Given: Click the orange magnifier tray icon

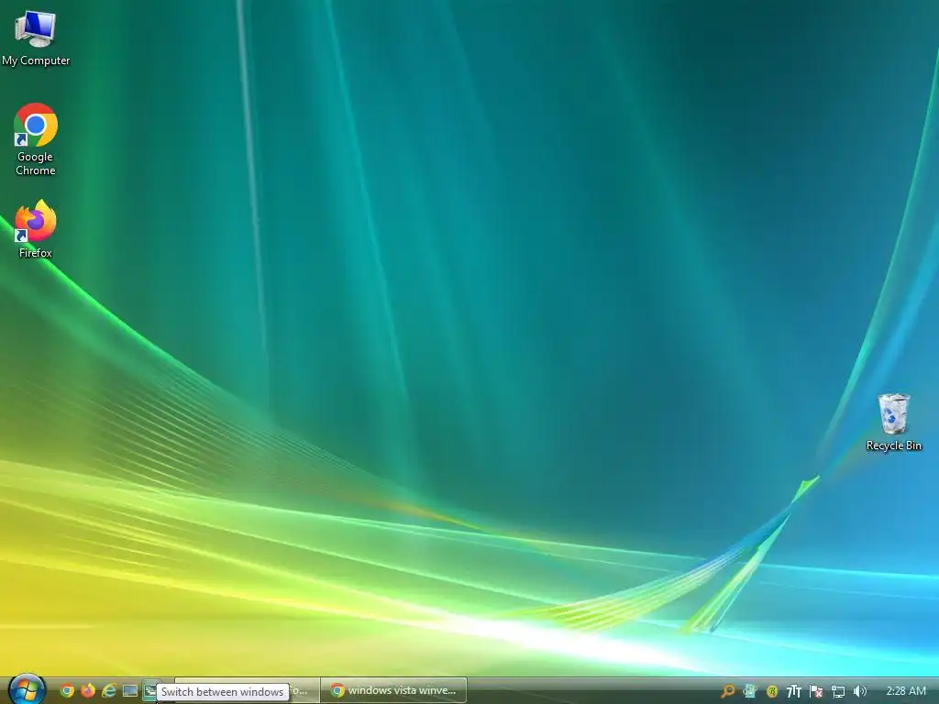Looking at the screenshot, I should 727,691.
